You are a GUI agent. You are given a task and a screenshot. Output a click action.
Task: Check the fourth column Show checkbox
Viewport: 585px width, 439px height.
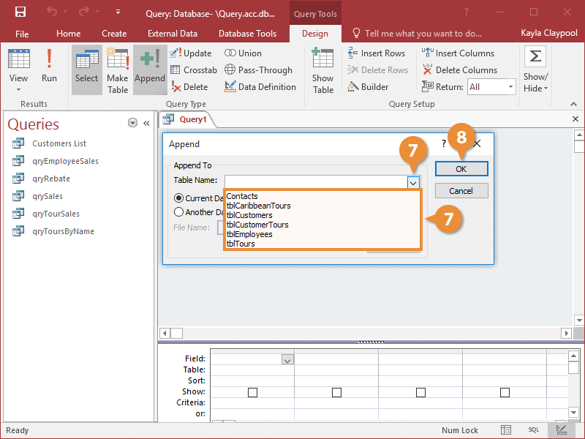pos(505,392)
